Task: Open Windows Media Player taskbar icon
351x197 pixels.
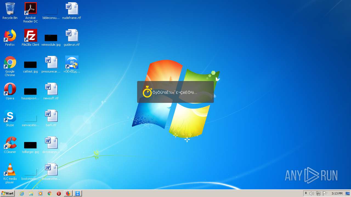Action: click(x=40, y=193)
